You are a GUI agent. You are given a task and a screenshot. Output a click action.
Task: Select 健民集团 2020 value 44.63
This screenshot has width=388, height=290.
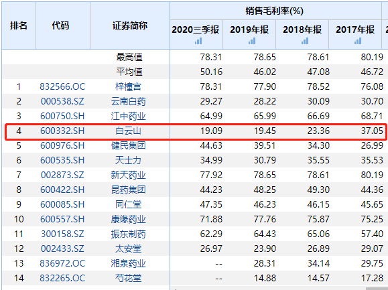[x=211, y=145]
